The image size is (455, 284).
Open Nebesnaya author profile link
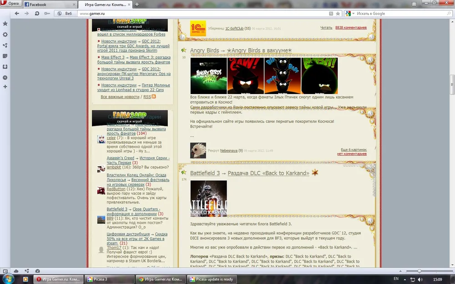[229, 151]
